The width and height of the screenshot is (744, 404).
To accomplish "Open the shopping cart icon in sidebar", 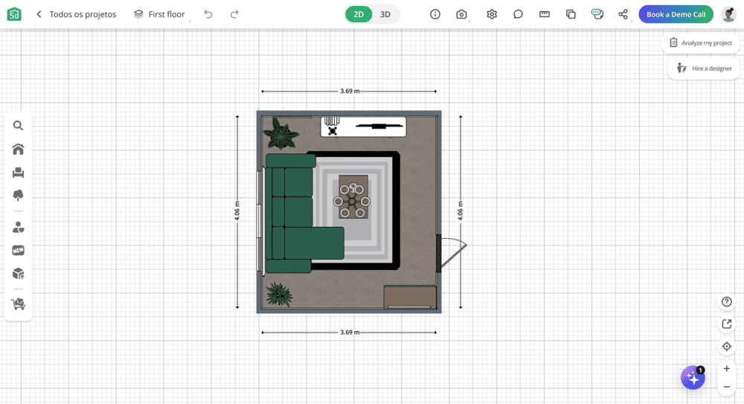I will pos(18,304).
